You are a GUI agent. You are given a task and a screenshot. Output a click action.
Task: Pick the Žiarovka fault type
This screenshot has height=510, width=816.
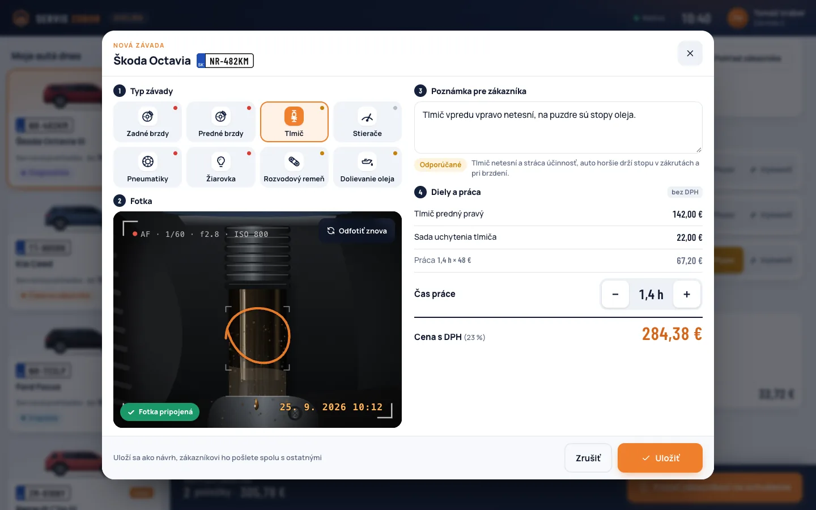pyautogui.click(x=221, y=167)
